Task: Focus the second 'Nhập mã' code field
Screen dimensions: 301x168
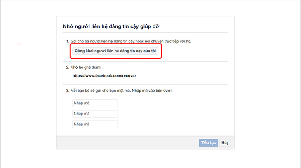Action: point(95,114)
